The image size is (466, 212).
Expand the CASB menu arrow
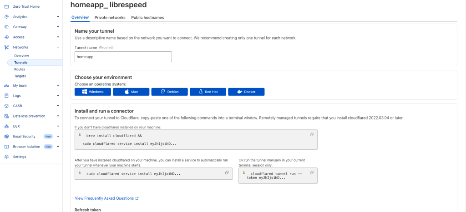[58, 106]
